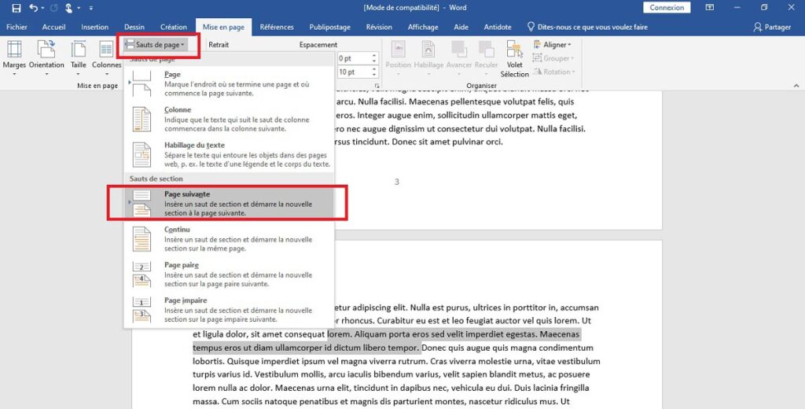Click the Save icon in the title bar
The image size is (805, 409).
click(x=16, y=8)
